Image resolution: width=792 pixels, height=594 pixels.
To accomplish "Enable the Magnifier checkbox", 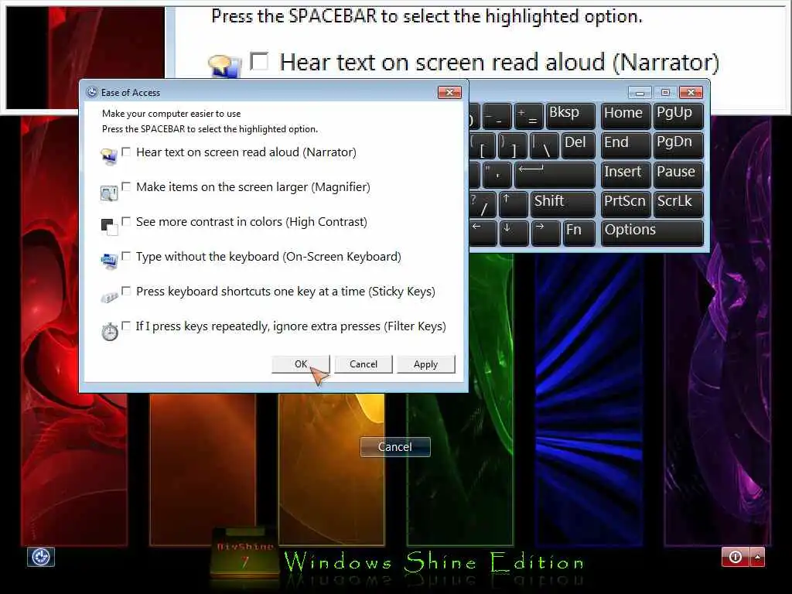I will click(x=126, y=186).
